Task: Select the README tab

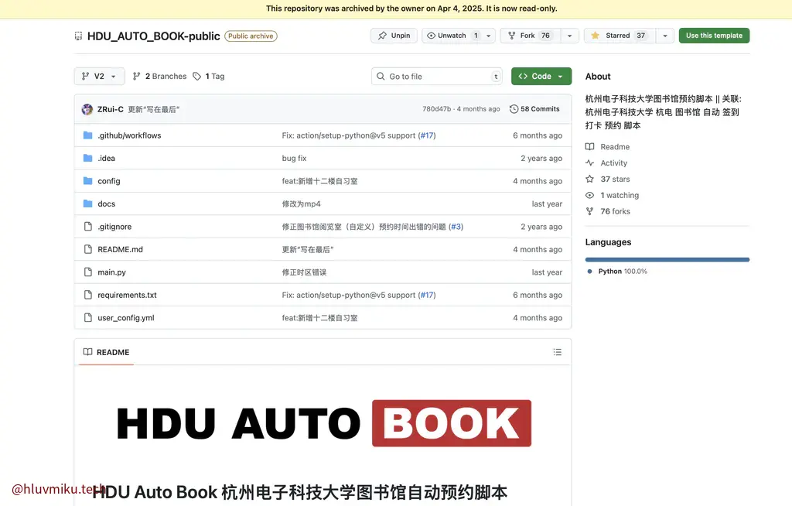Action: pos(107,352)
